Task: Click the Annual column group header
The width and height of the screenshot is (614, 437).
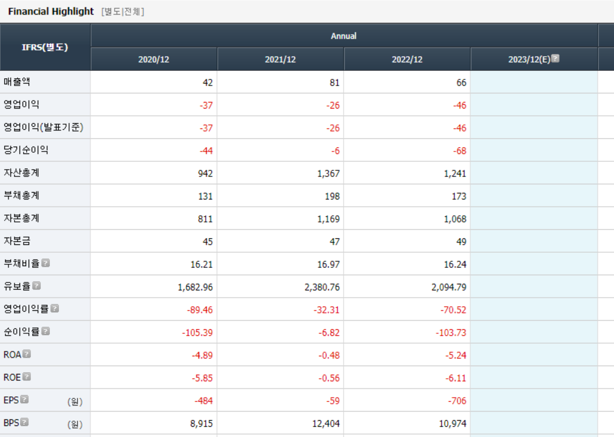Action: (344, 36)
